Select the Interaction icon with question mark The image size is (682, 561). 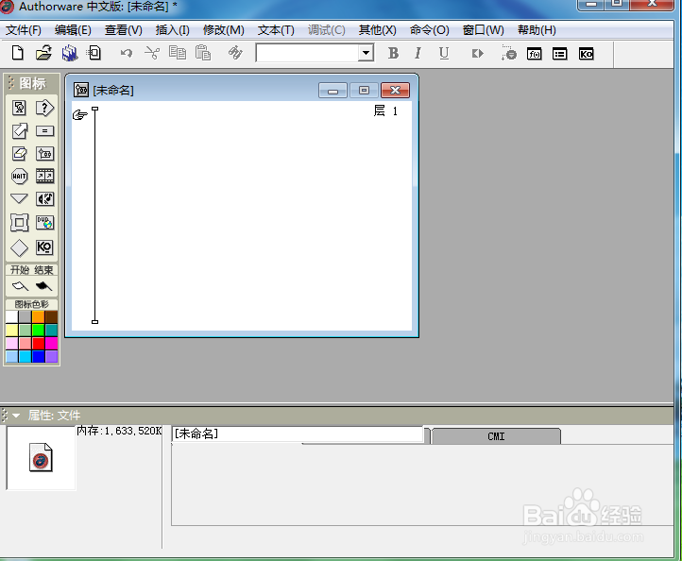44,108
